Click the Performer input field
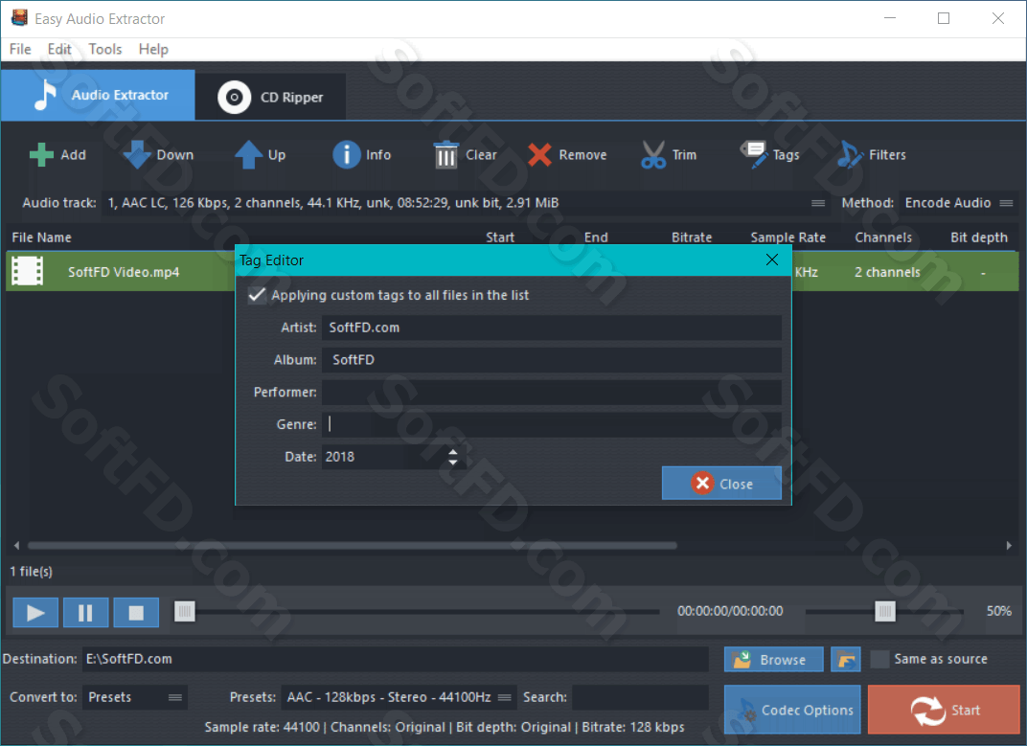Viewport: 1027px width, 746px height. click(x=552, y=392)
